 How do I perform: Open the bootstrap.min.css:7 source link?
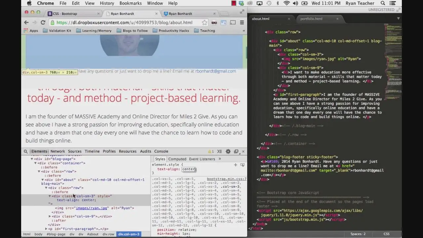pos(227,179)
